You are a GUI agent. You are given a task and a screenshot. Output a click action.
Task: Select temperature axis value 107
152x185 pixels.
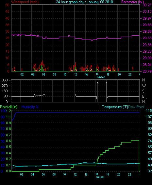(149, 117)
